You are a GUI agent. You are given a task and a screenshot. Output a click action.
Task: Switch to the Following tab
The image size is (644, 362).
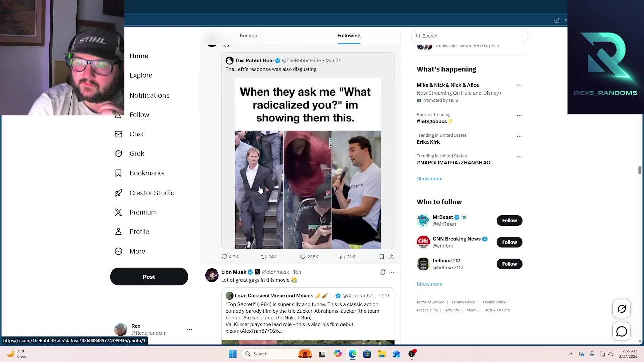[349, 36]
